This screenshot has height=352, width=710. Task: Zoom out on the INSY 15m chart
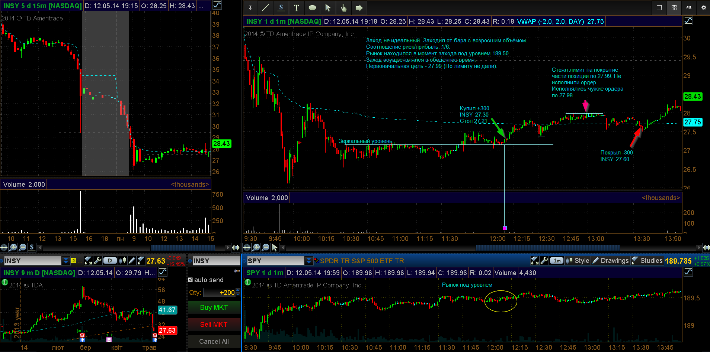23,247
